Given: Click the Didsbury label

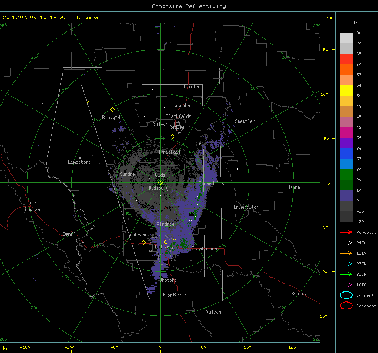Looking at the screenshot, I should [158, 188].
